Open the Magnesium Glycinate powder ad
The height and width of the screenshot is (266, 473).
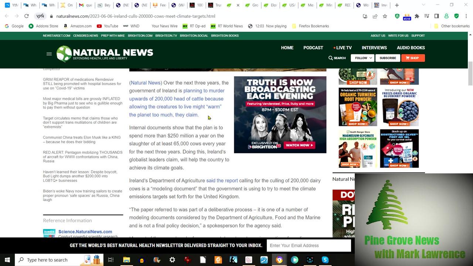click(358, 148)
